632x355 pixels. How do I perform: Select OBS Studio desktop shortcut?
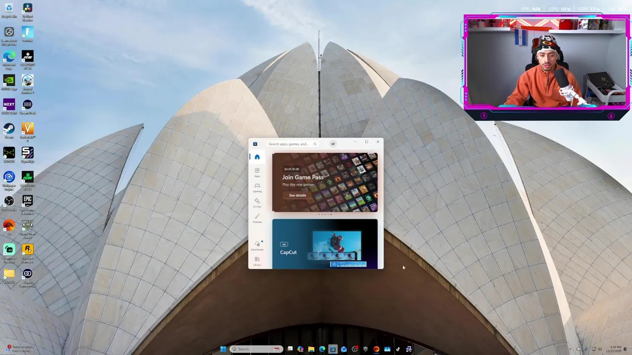point(9,204)
